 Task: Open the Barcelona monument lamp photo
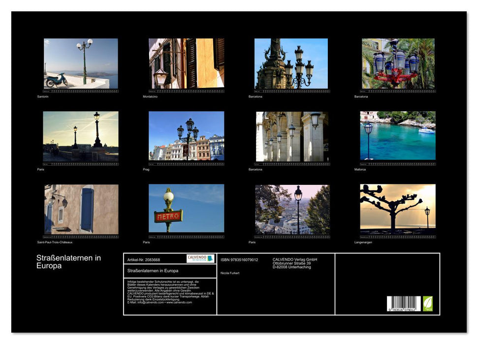tap(291, 63)
